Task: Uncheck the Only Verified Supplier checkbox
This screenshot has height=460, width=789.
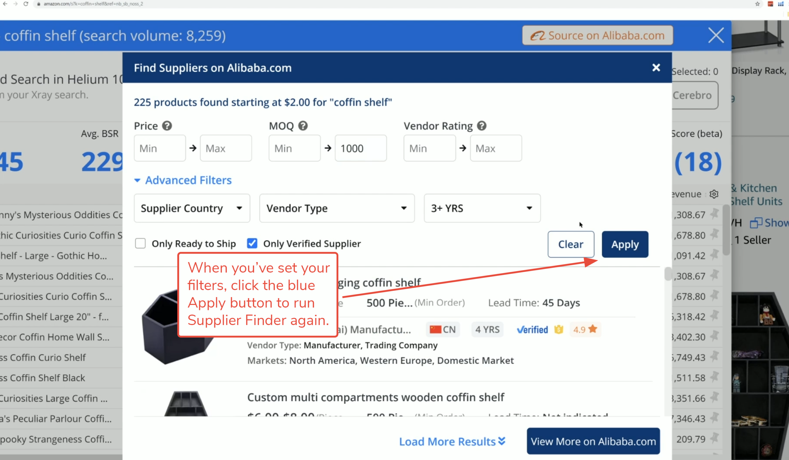Action: point(252,243)
